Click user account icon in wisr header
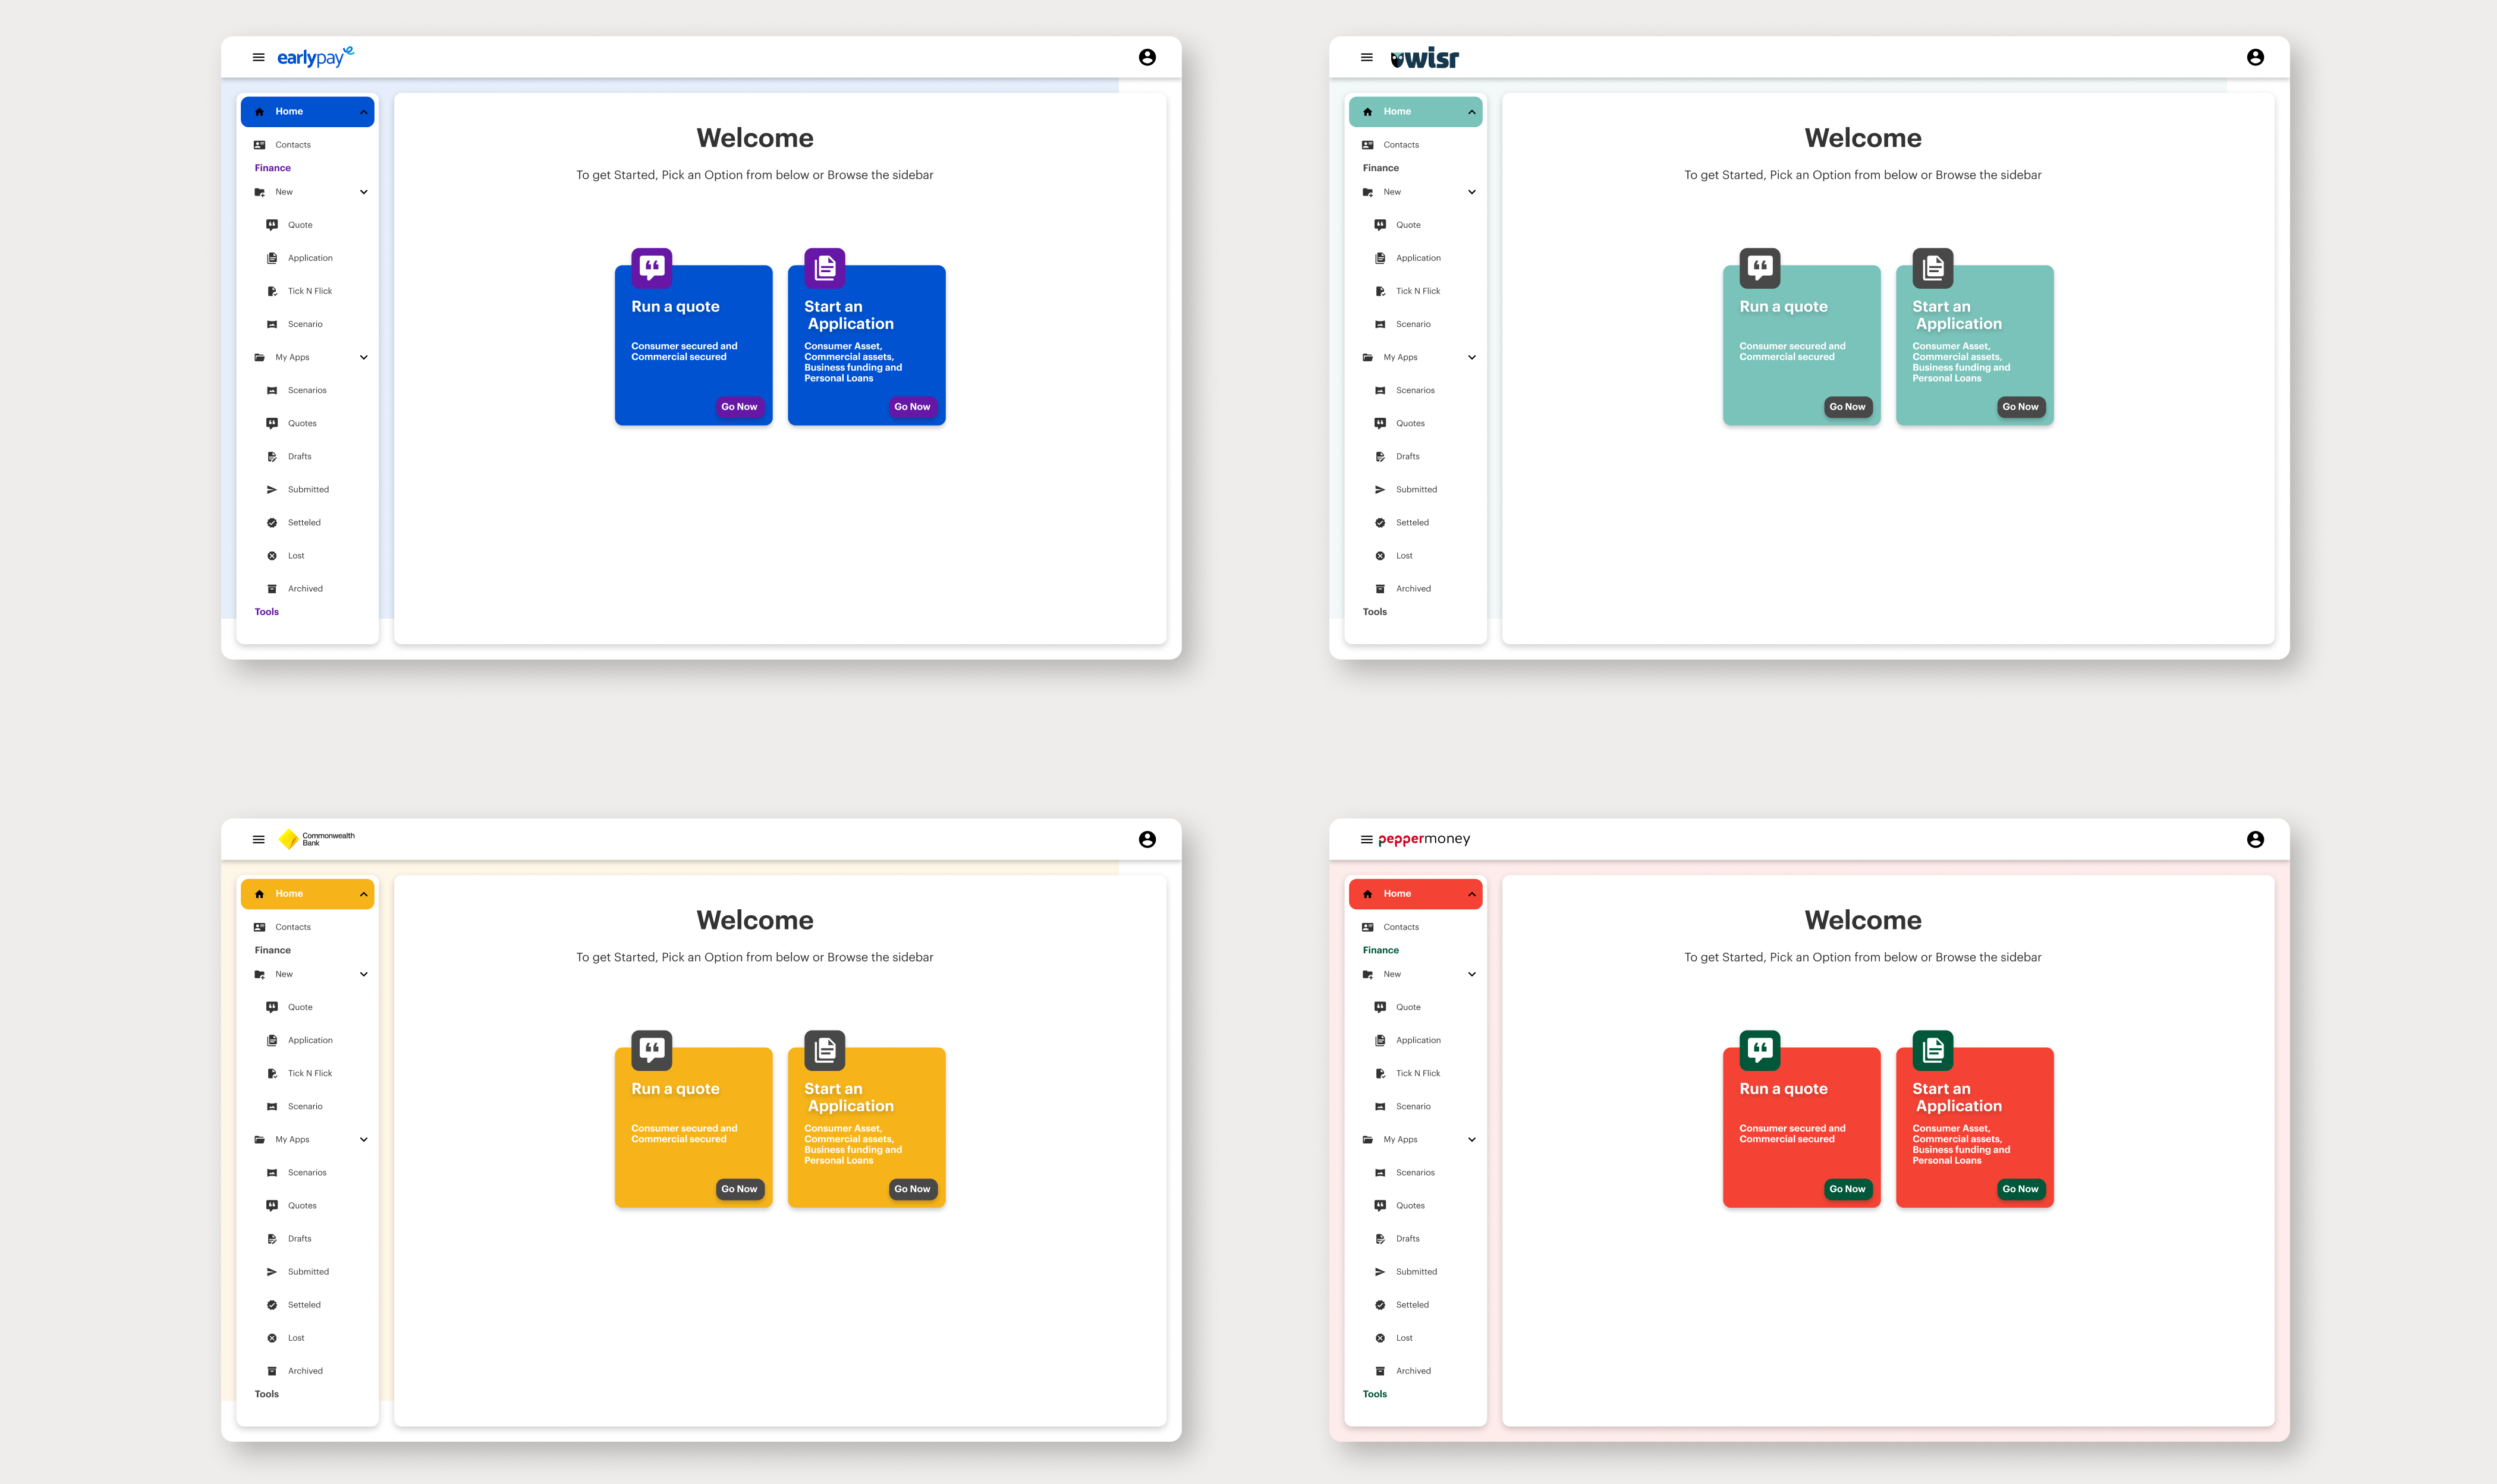Viewport: 2497px width, 1484px height. (x=2255, y=57)
